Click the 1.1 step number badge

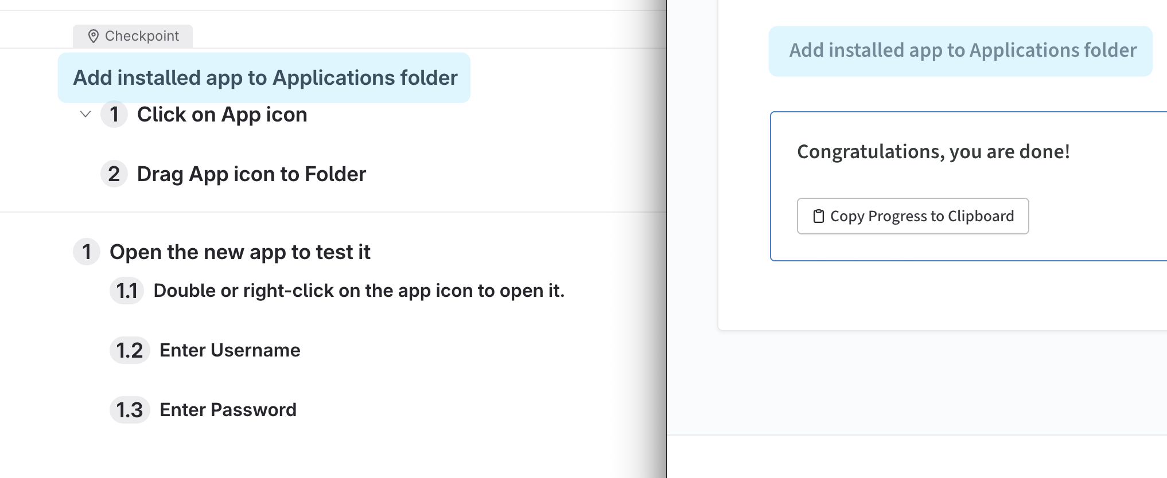point(127,291)
